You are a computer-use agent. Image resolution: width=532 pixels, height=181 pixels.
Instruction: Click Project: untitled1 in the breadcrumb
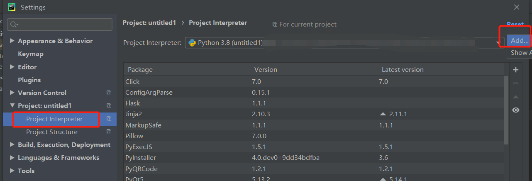click(x=149, y=23)
